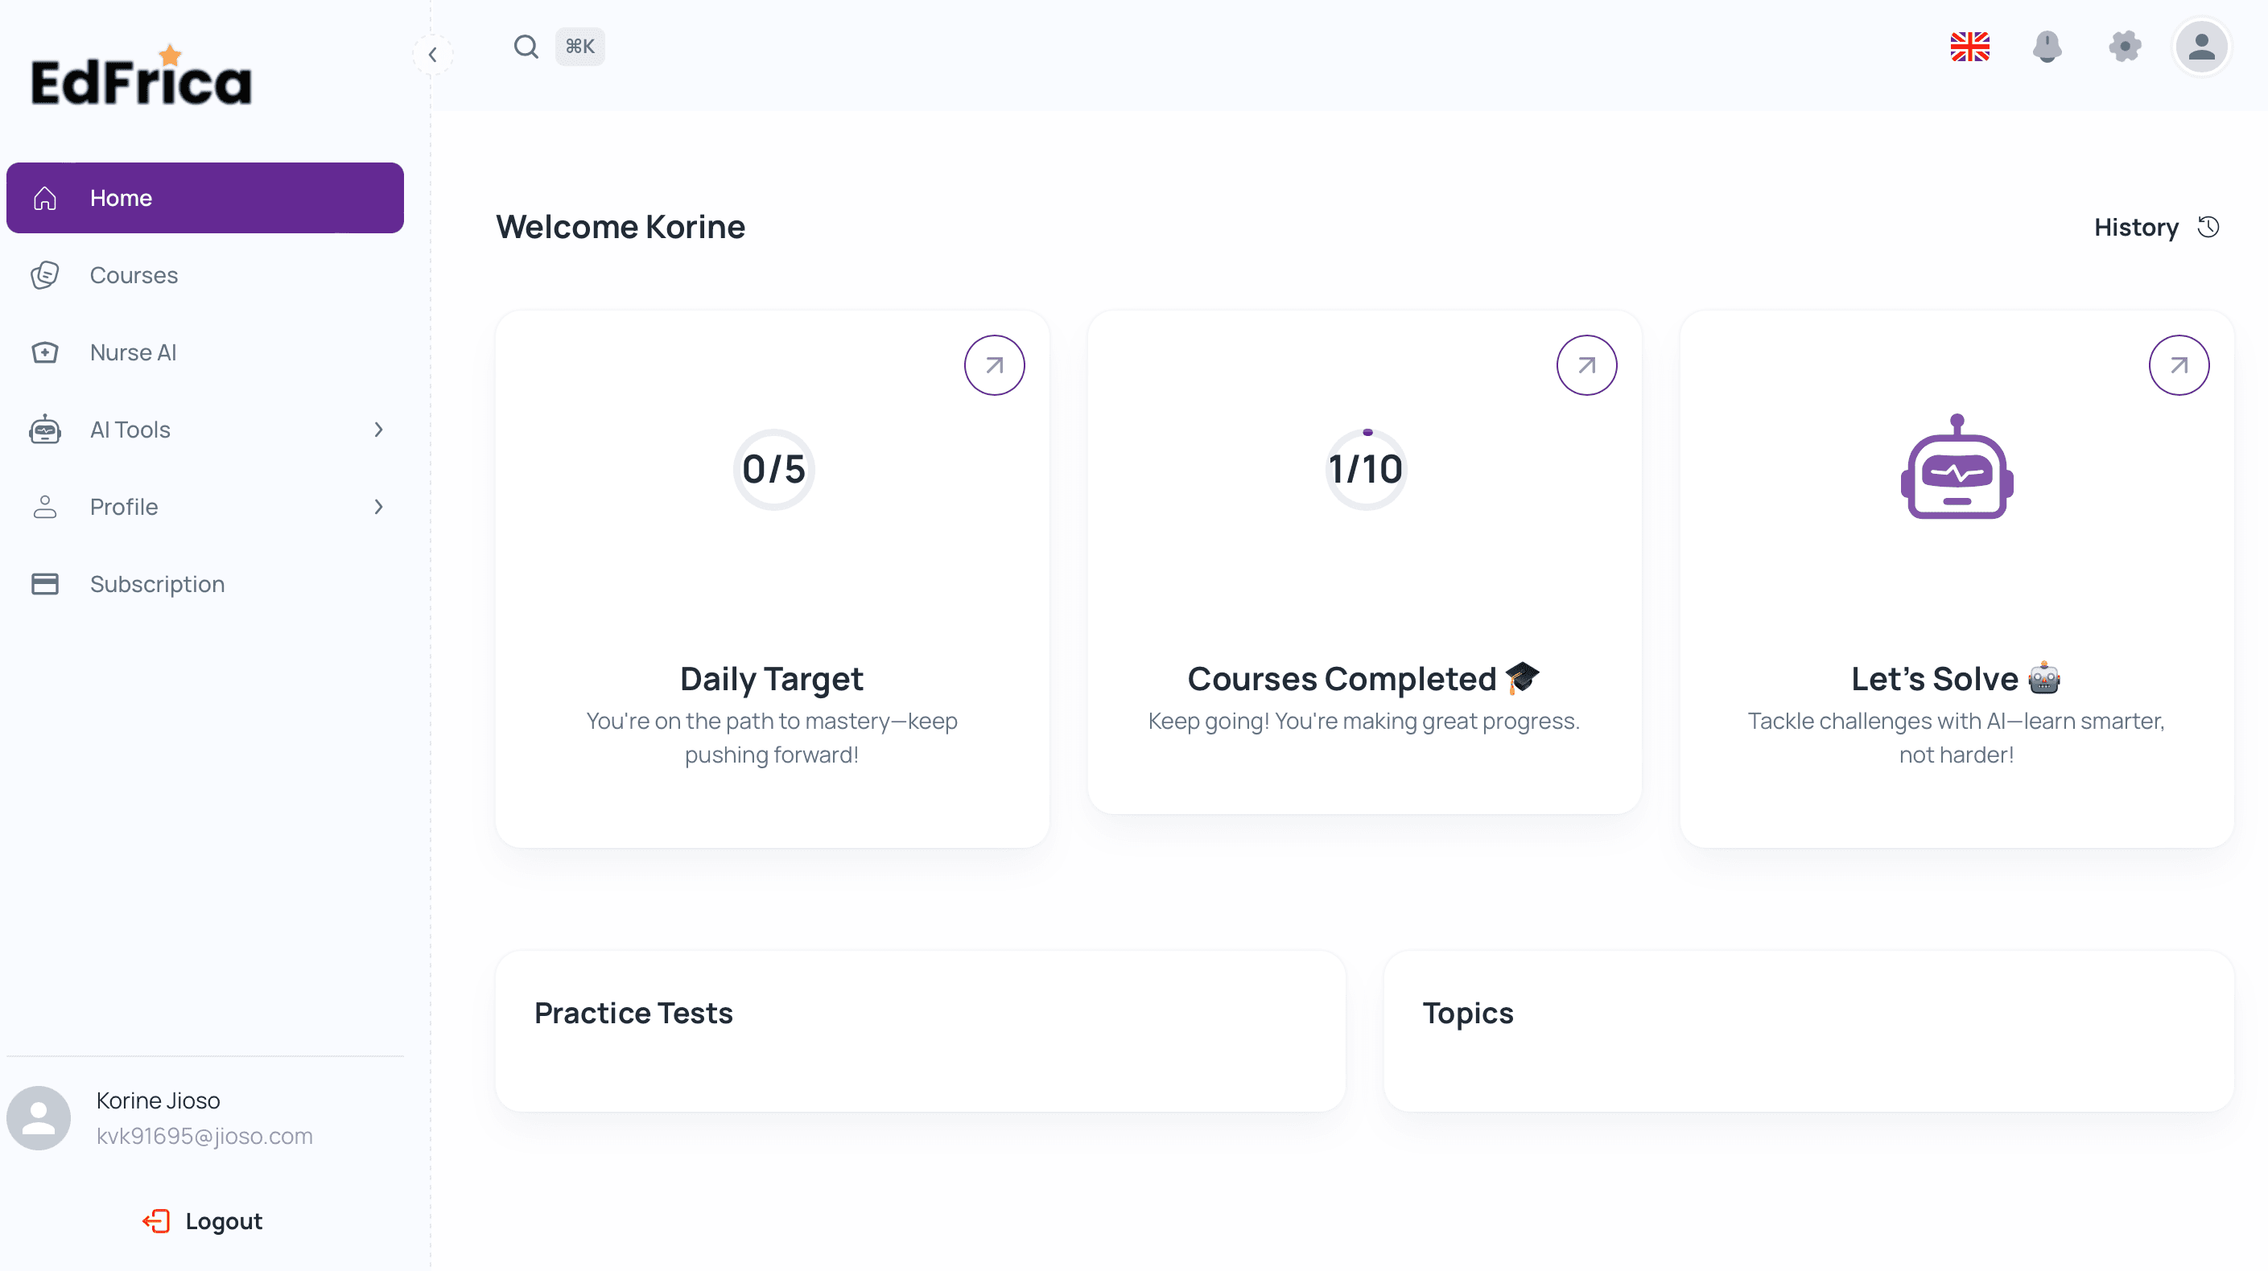
Task: Click the ⌘K search shortcut badge
Action: click(579, 47)
